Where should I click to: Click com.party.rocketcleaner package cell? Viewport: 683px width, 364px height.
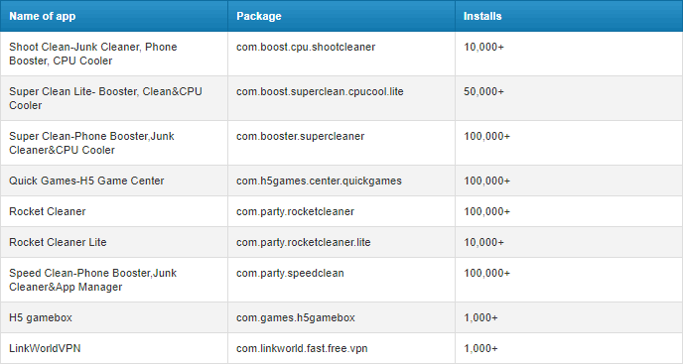341,211
